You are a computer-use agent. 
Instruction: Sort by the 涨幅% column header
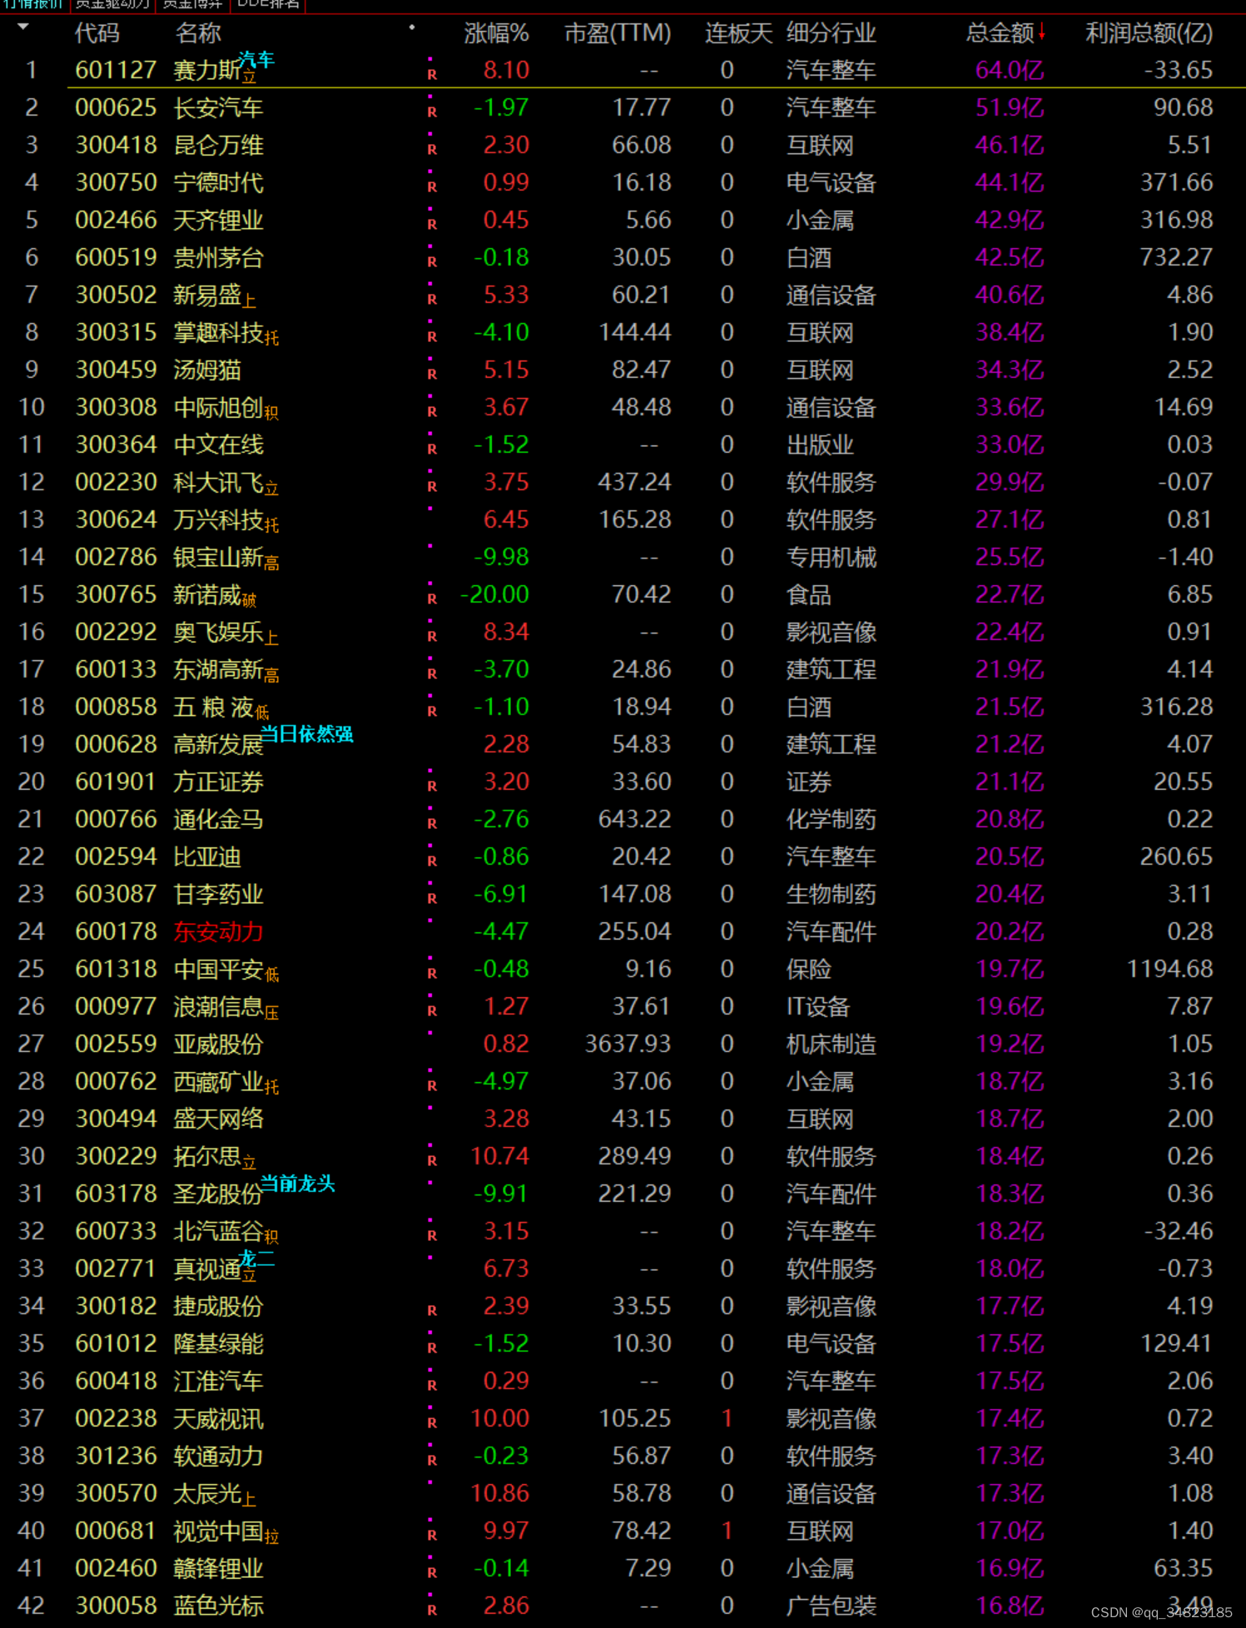click(x=496, y=33)
